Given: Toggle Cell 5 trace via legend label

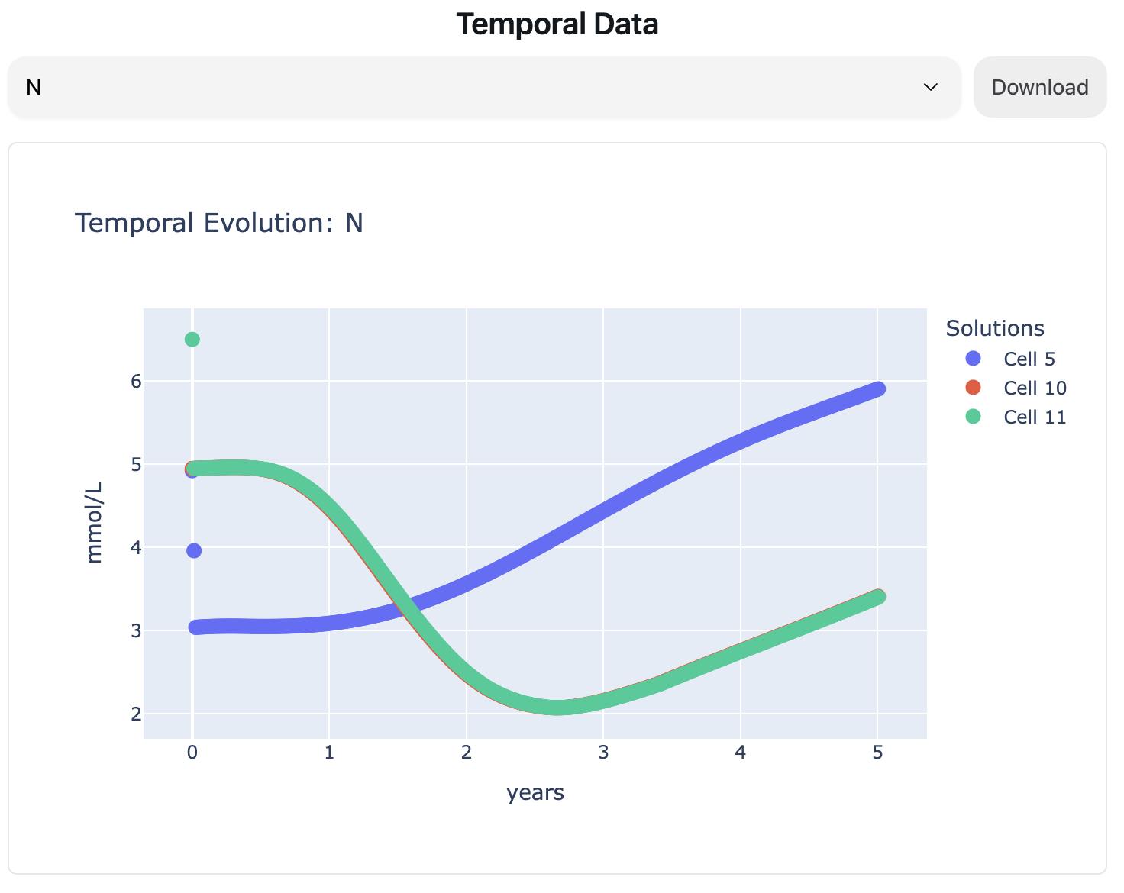Looking at the screenshot, I should click(1029, 359).
